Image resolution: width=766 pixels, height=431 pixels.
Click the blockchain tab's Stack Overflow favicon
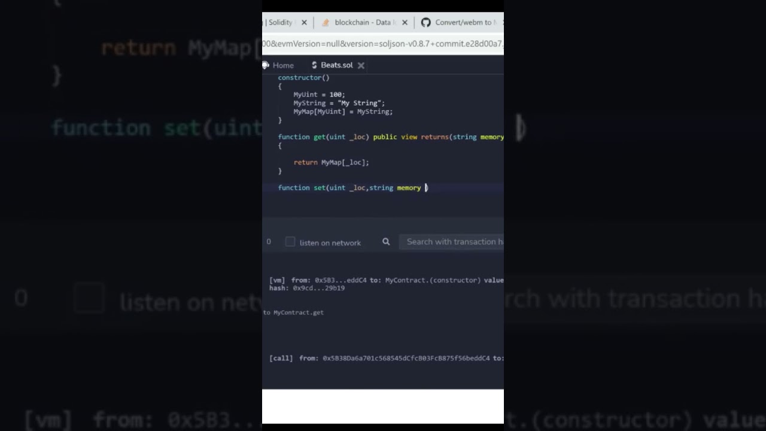coord(326,23)
